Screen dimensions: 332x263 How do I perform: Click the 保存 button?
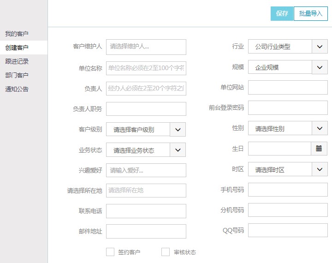click(x=282, y=13)
